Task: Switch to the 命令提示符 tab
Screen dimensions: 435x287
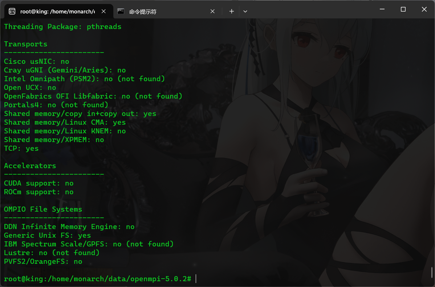Action: 166,11
